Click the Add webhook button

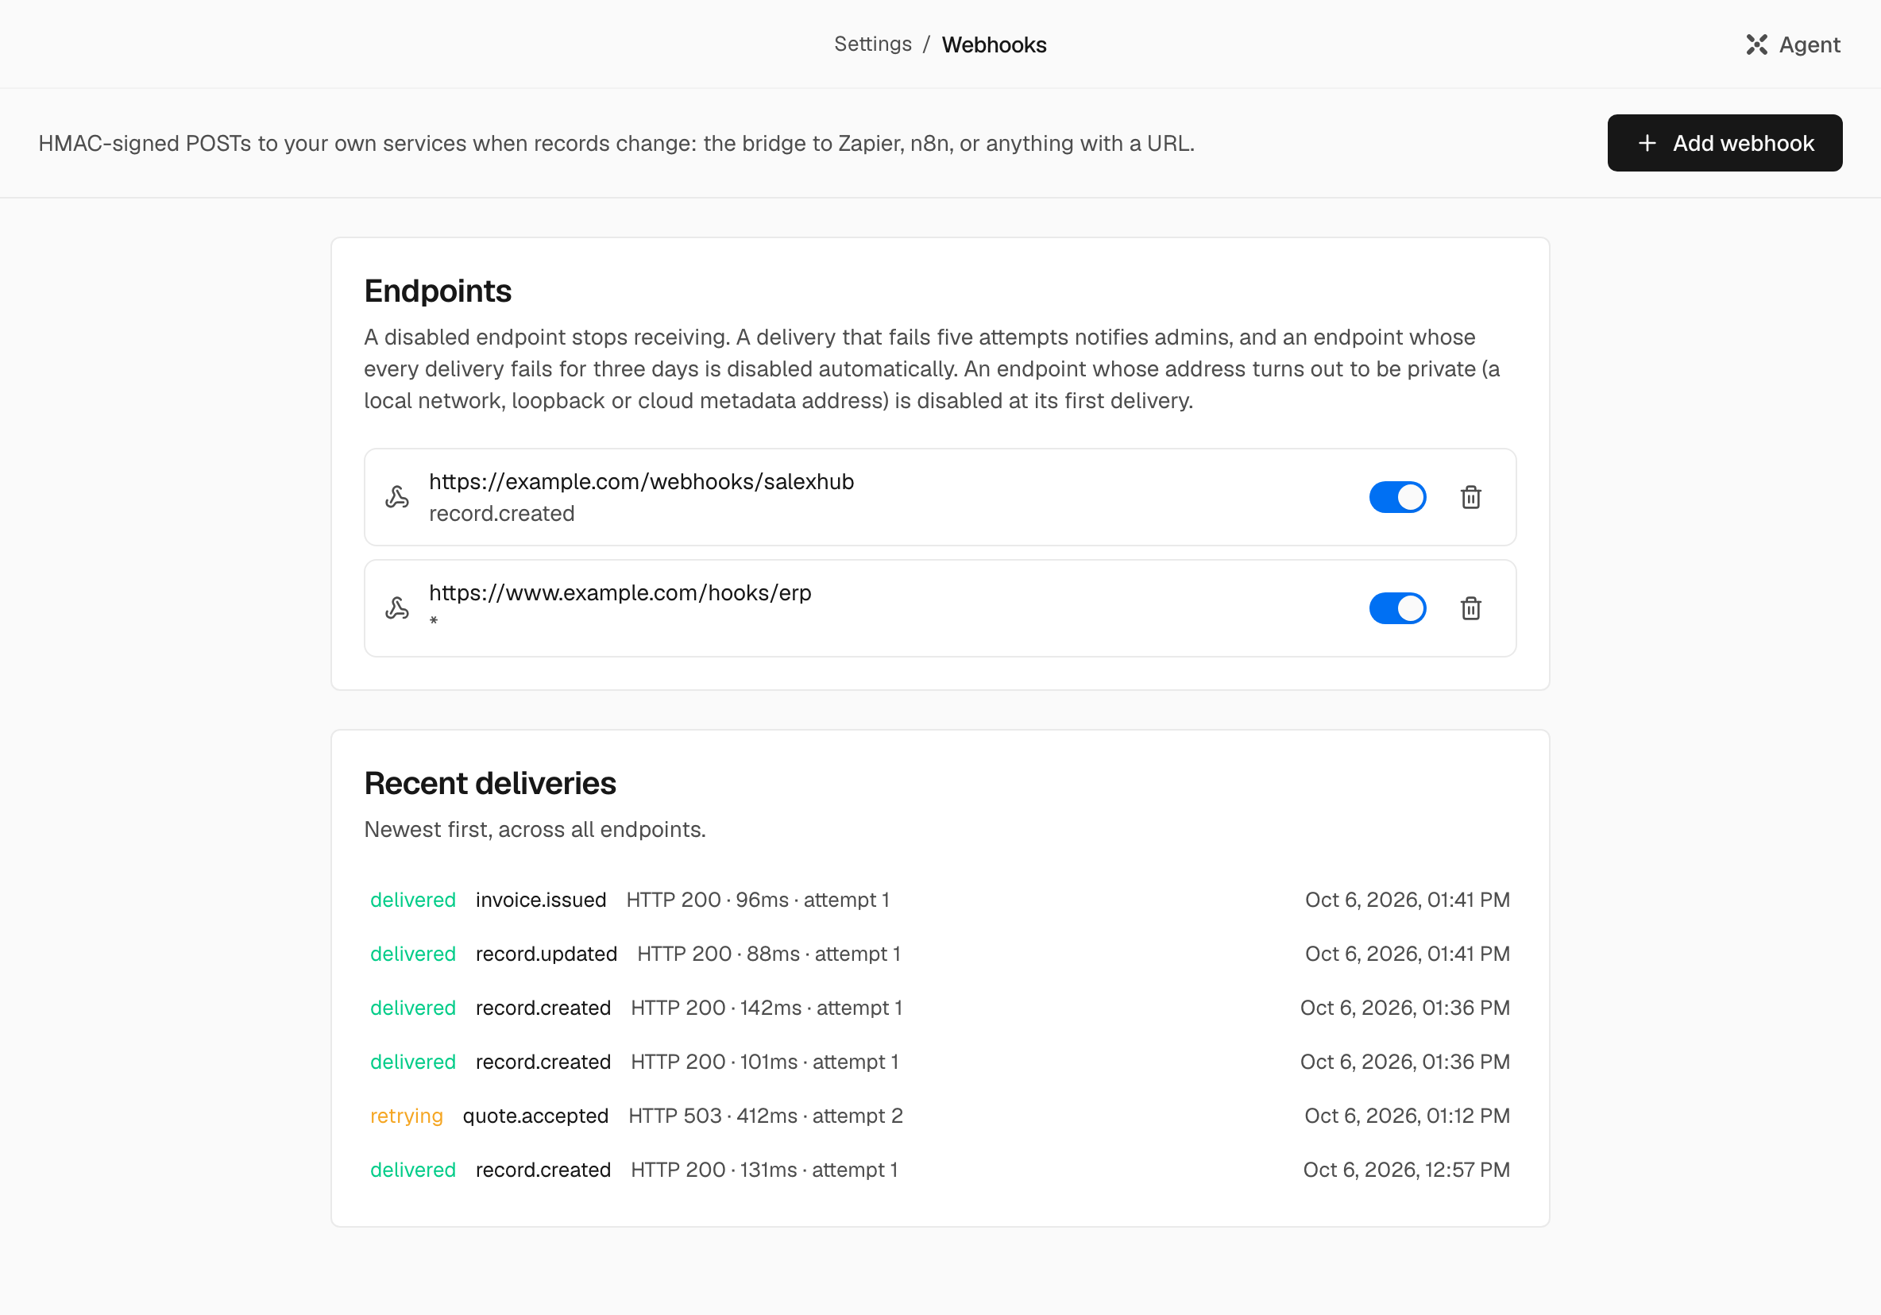pyautogui.click(x=1725, y=143)
